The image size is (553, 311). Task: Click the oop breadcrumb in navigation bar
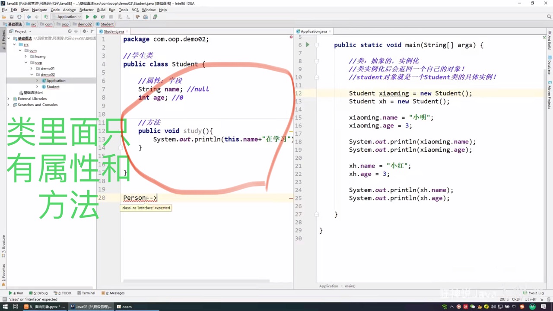(63, 24)
